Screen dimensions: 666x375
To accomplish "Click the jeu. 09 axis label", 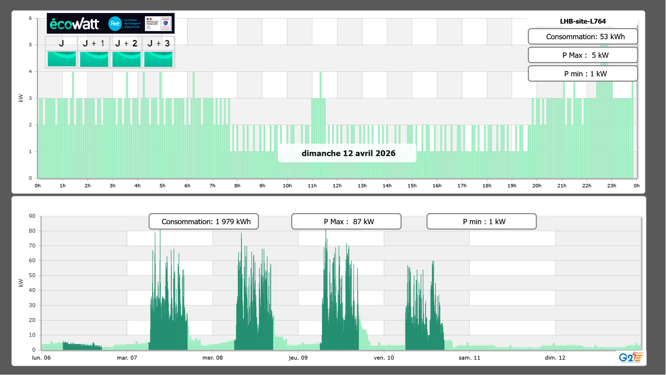I will pos(298,358).
